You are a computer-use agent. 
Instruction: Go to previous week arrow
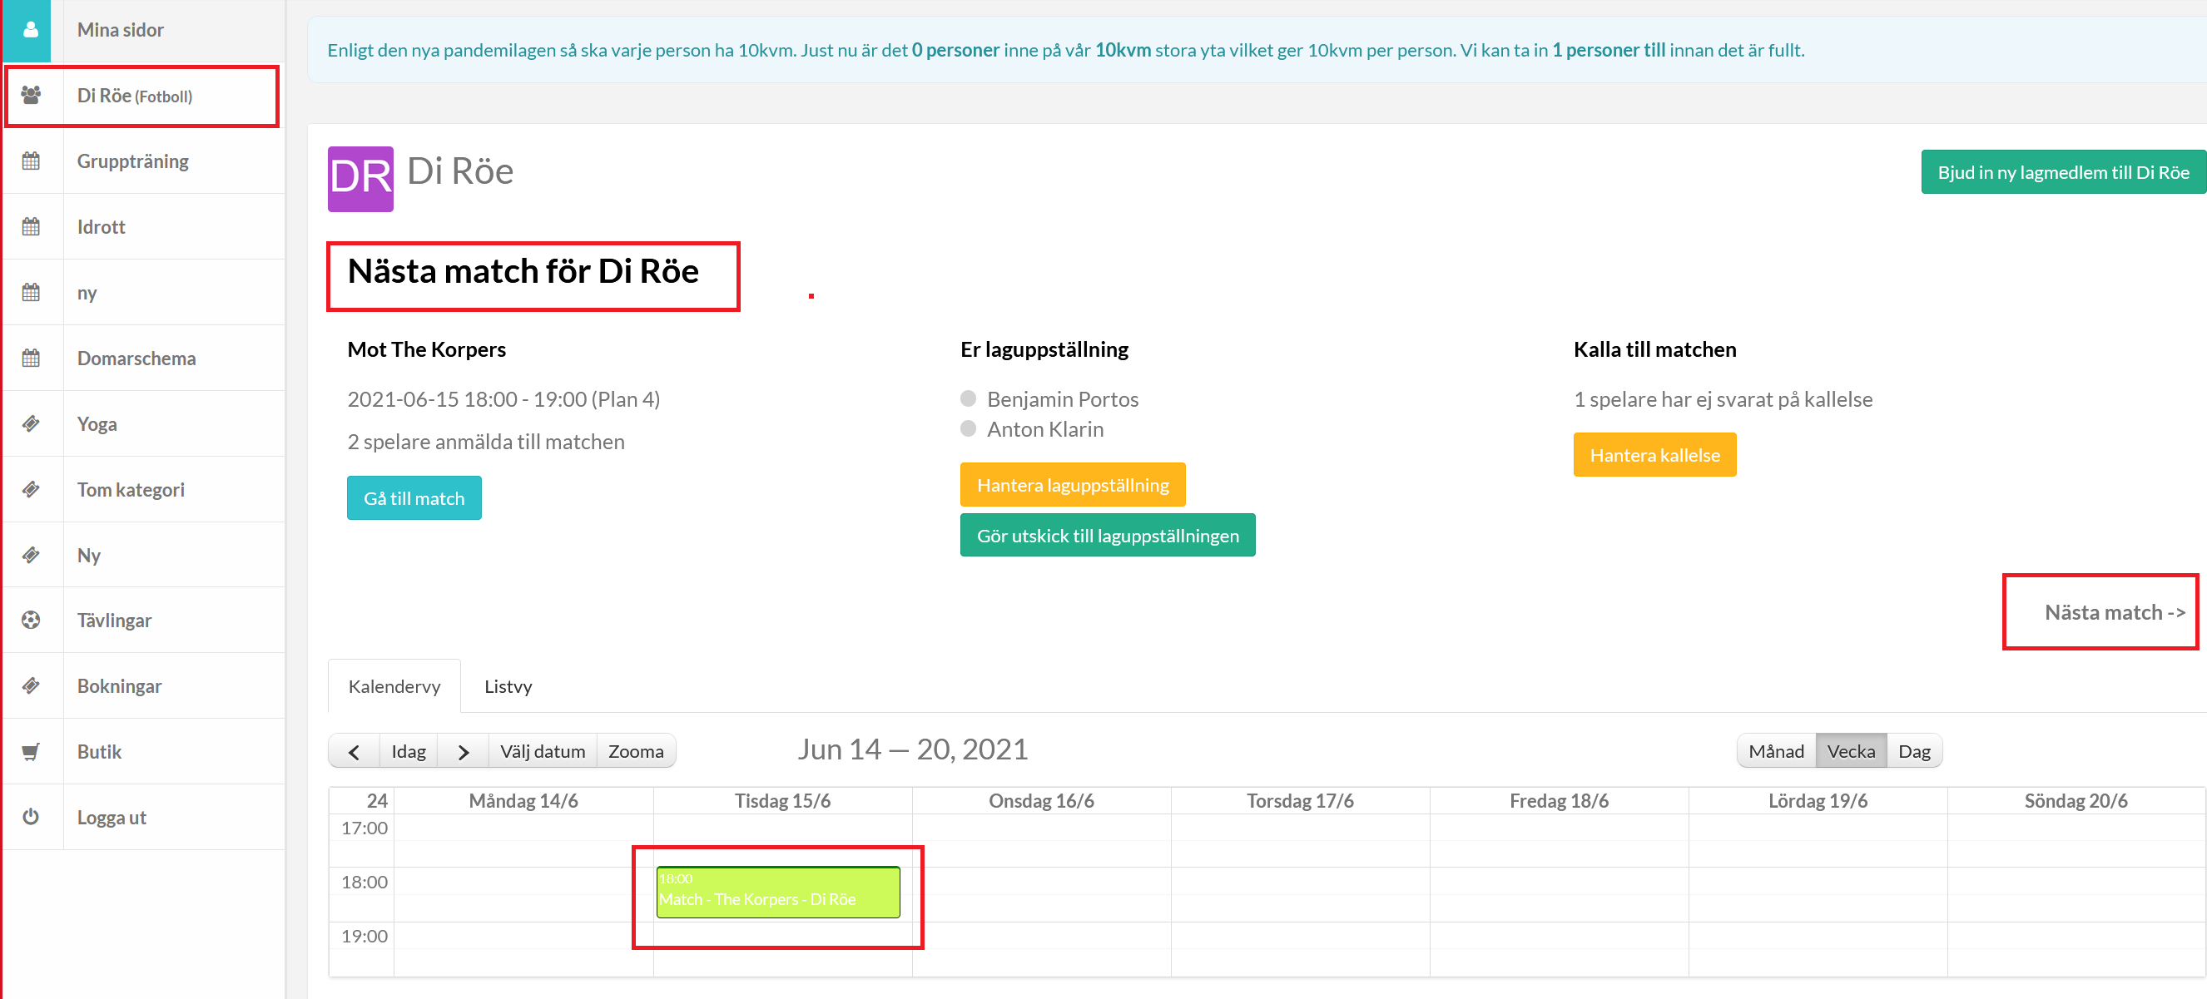pyautogui.click(x=354, y=752)
